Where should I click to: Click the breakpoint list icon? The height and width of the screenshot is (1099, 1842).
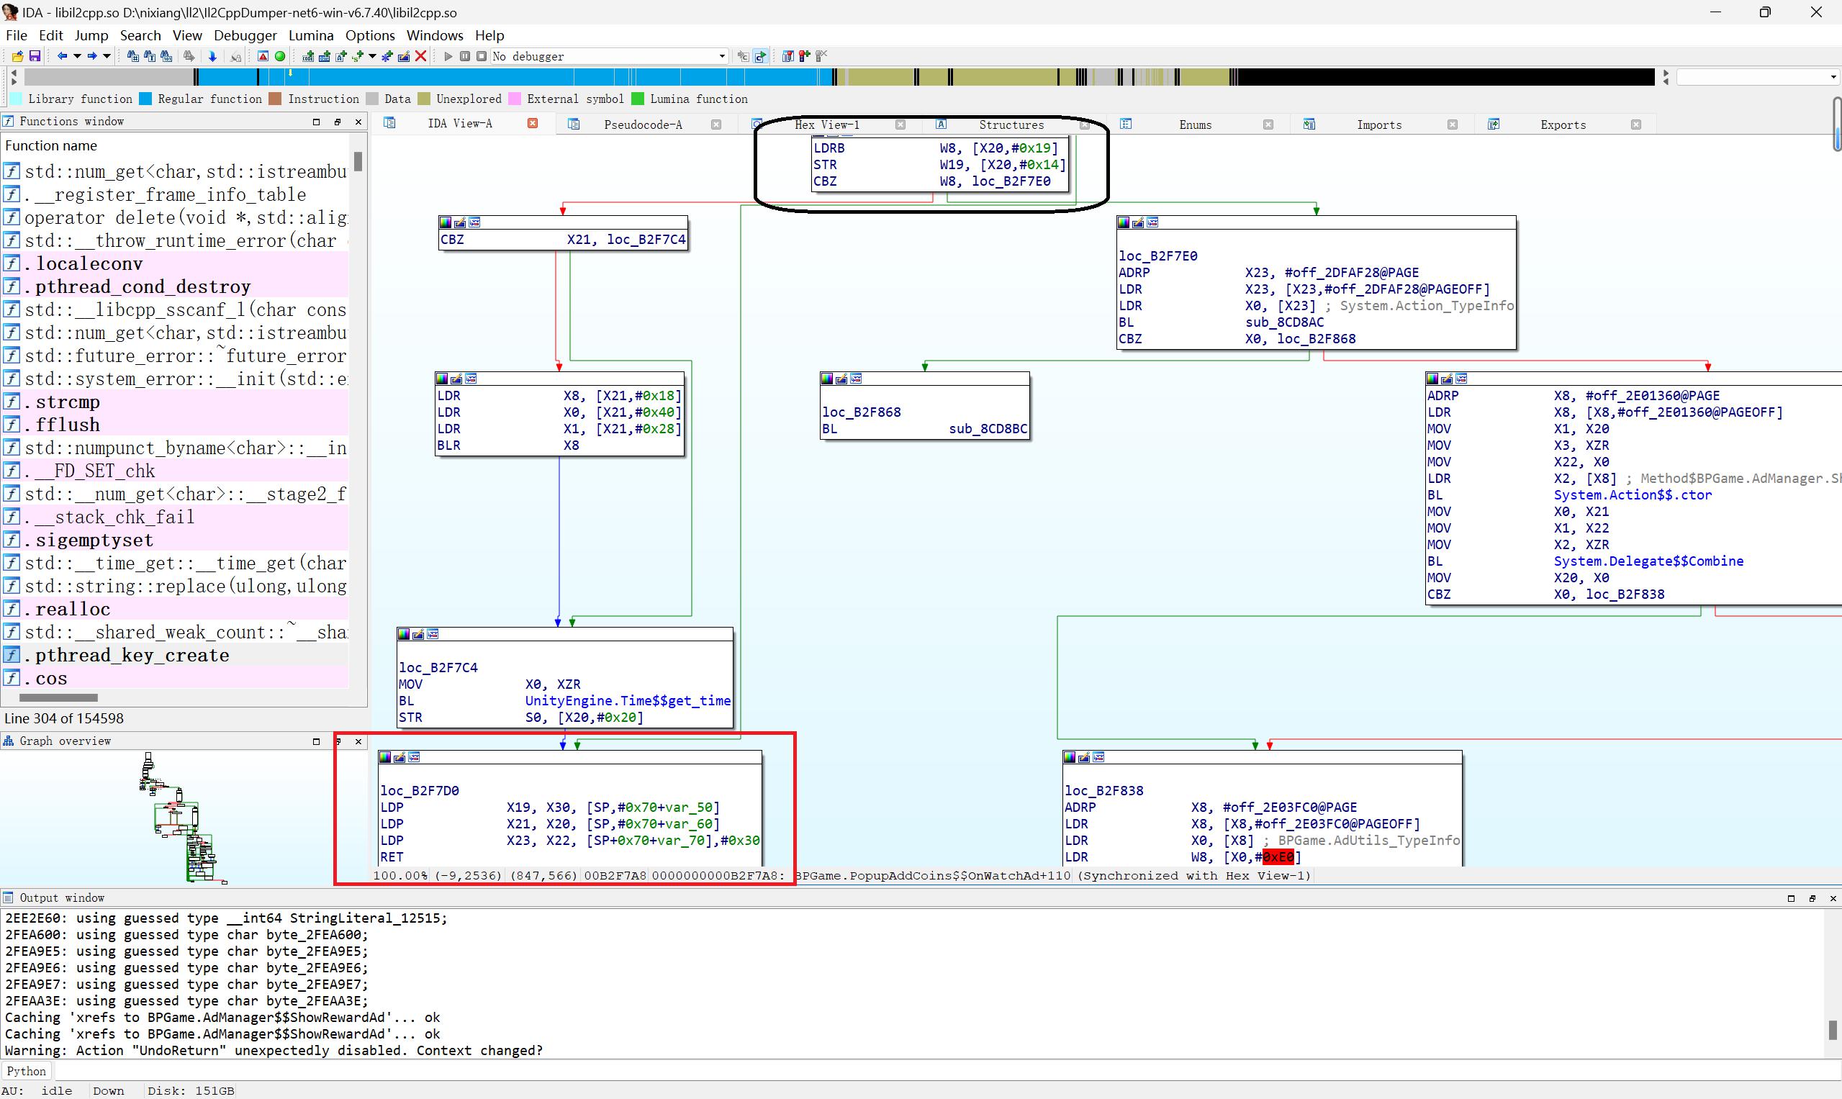(x=787, y=56)
